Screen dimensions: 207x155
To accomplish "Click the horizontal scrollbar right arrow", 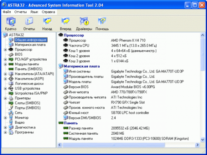I will click(x=197, y=145).
